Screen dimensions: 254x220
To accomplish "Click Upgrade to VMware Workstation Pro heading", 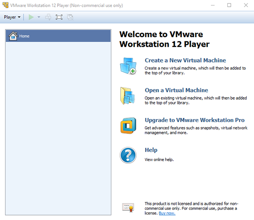I will click(x=194, y=120).
